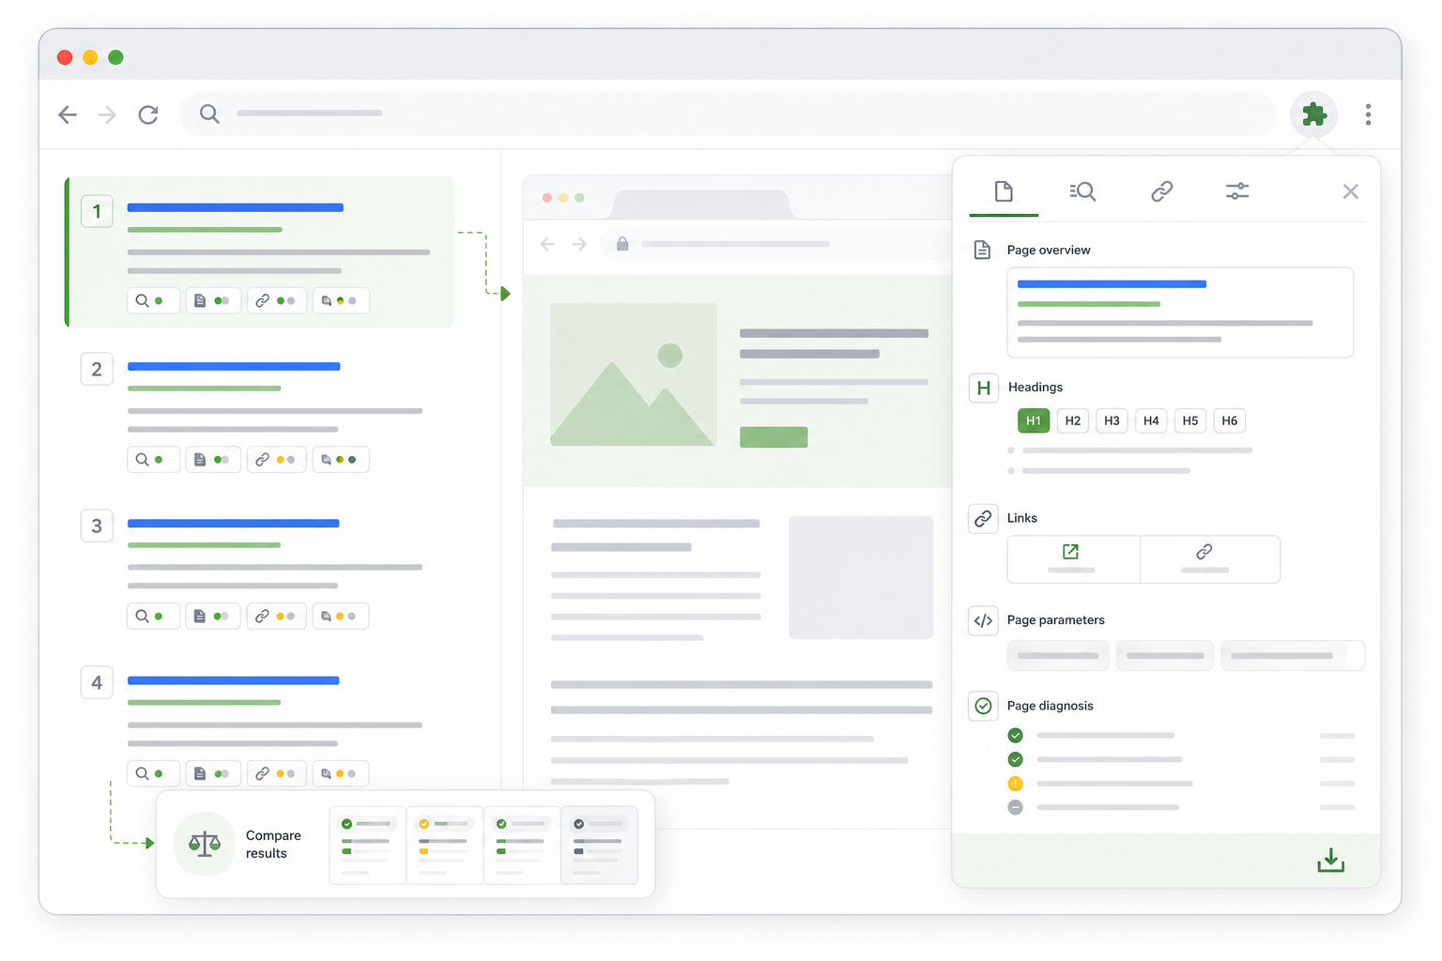Click the yellow warning diagnosis item icon

(x=1015, y=784)
